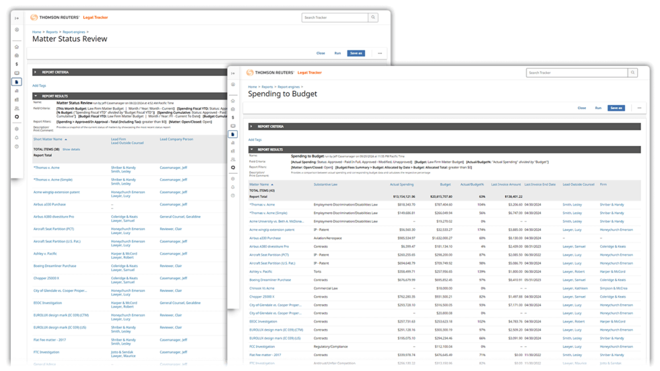Expand Report Criteria section in Spending to Budget
Viewport: 660px width, 371px height.
coord(252,126)
